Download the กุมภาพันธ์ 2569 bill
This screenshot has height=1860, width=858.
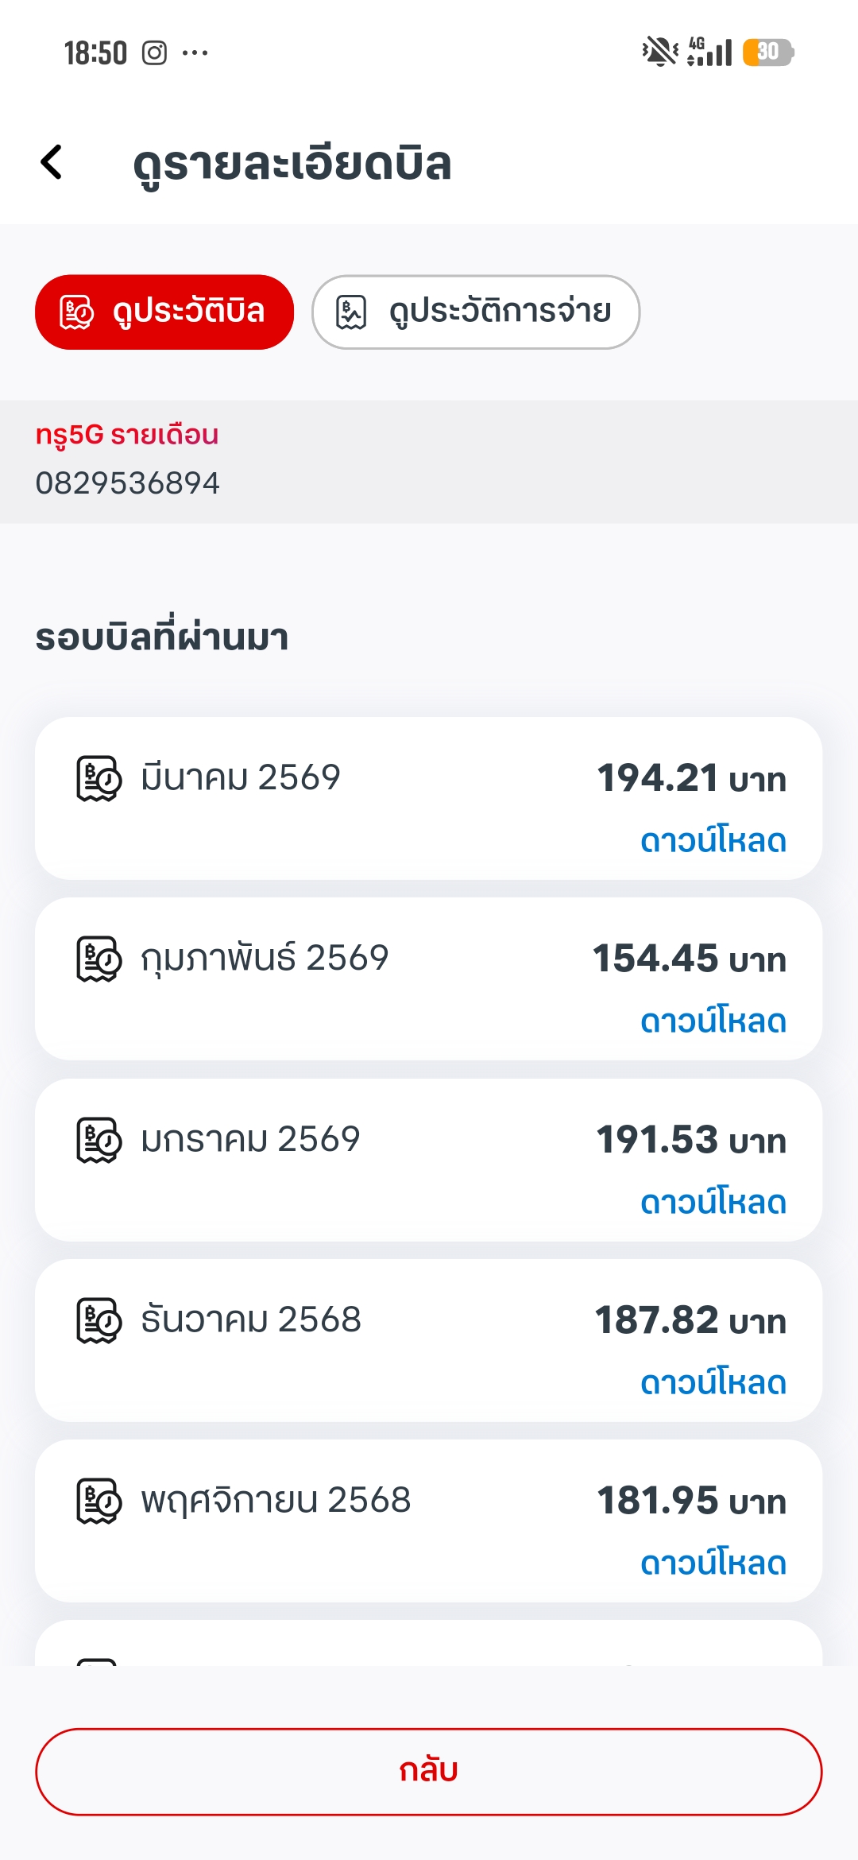pos(713,1021)
